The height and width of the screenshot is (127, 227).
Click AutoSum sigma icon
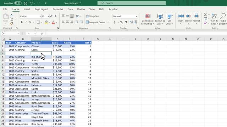[205, 14]
